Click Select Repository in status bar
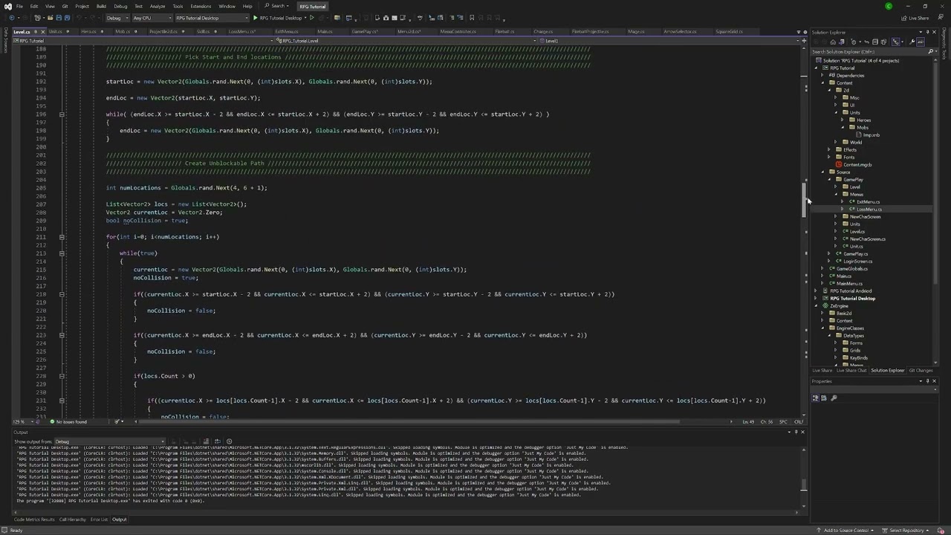 [x=906, y=530]
